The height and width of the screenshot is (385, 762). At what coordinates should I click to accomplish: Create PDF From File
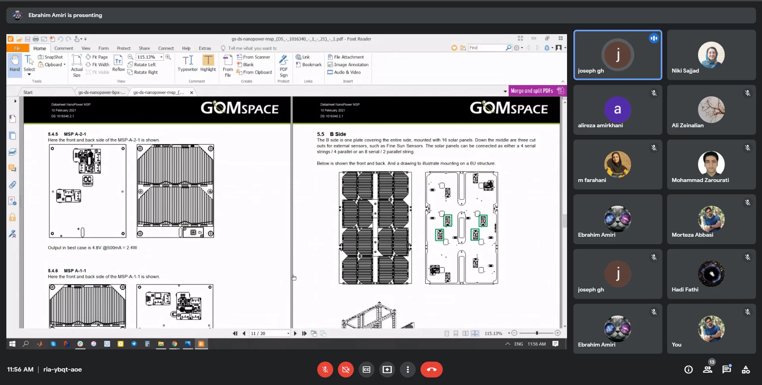pos(228,66)
